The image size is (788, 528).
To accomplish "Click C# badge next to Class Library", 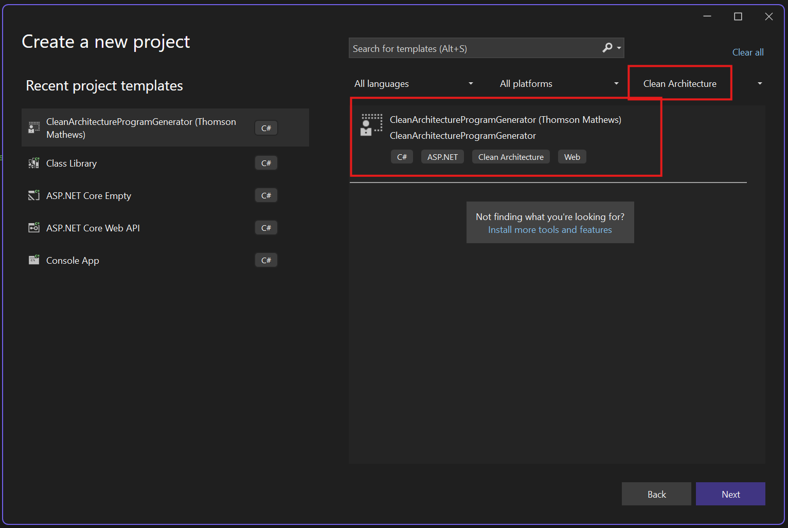I will pyautogui.click(x=266, y=163).
